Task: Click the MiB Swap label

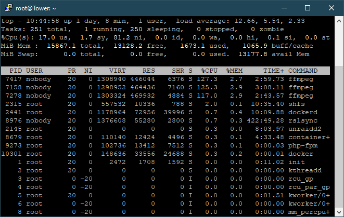Action: coord(20,54)
